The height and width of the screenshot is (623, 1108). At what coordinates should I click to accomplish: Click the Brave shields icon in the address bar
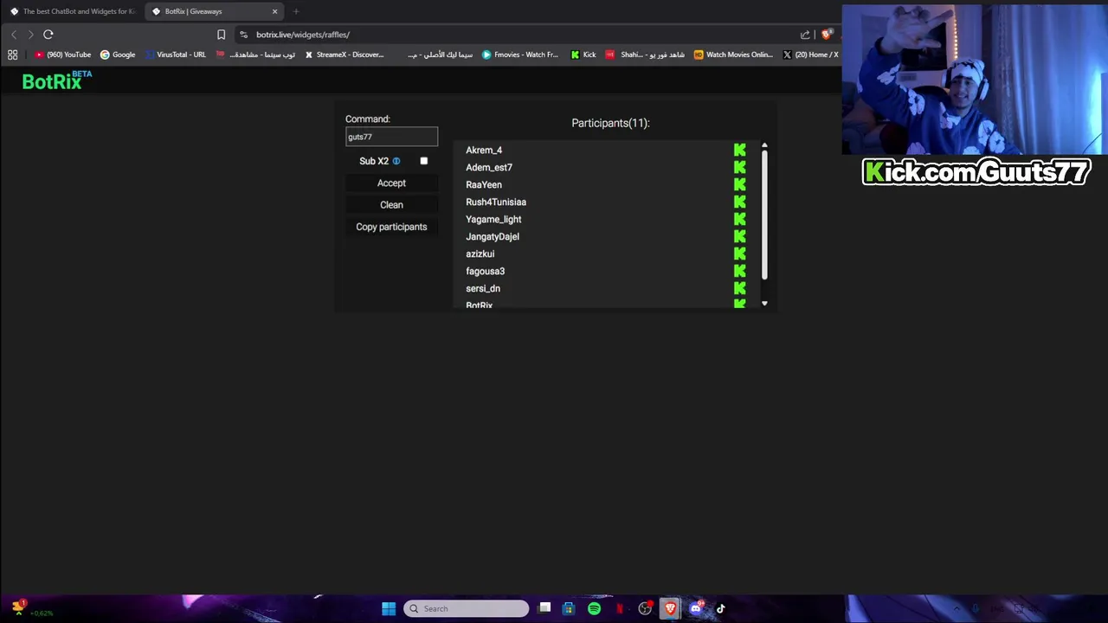[828, 35]
